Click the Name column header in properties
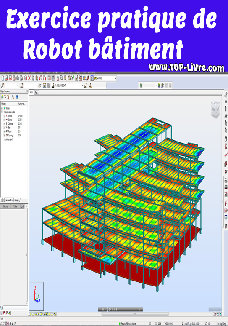Viewport: 228px width, 326px height. (x=5, y=206)
